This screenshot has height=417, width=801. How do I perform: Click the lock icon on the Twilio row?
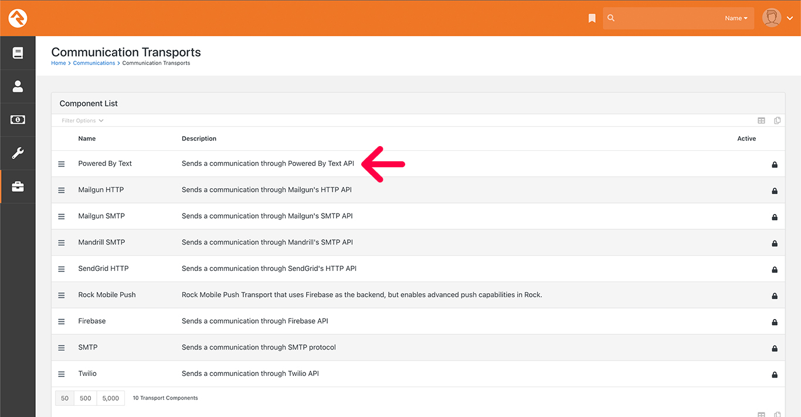coord(775,374)
